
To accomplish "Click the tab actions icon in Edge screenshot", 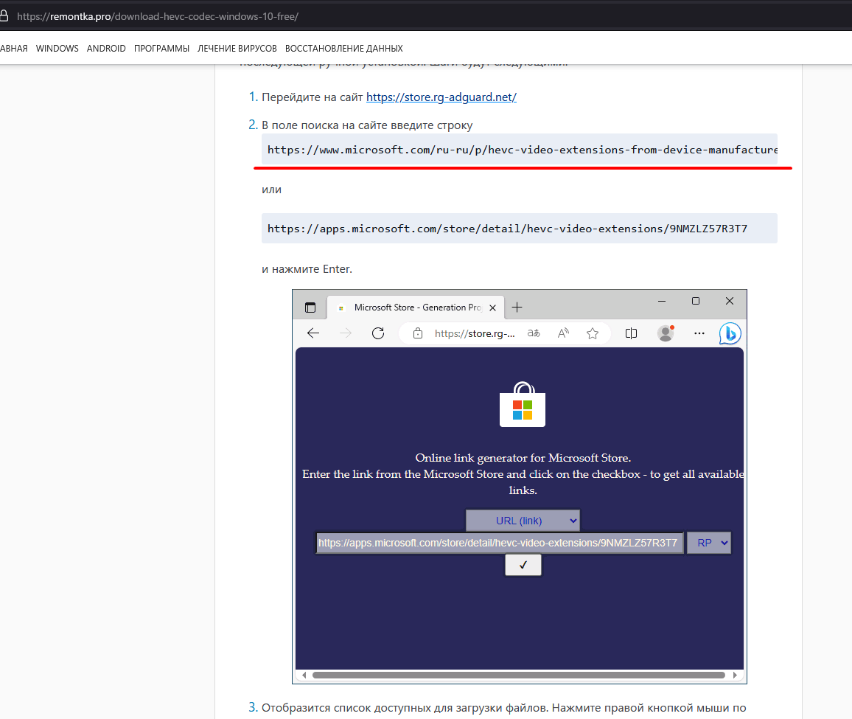I will tap(310, 308).
